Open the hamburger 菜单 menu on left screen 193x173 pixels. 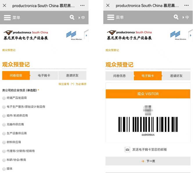pyautogui.click(x=12, y=17)
